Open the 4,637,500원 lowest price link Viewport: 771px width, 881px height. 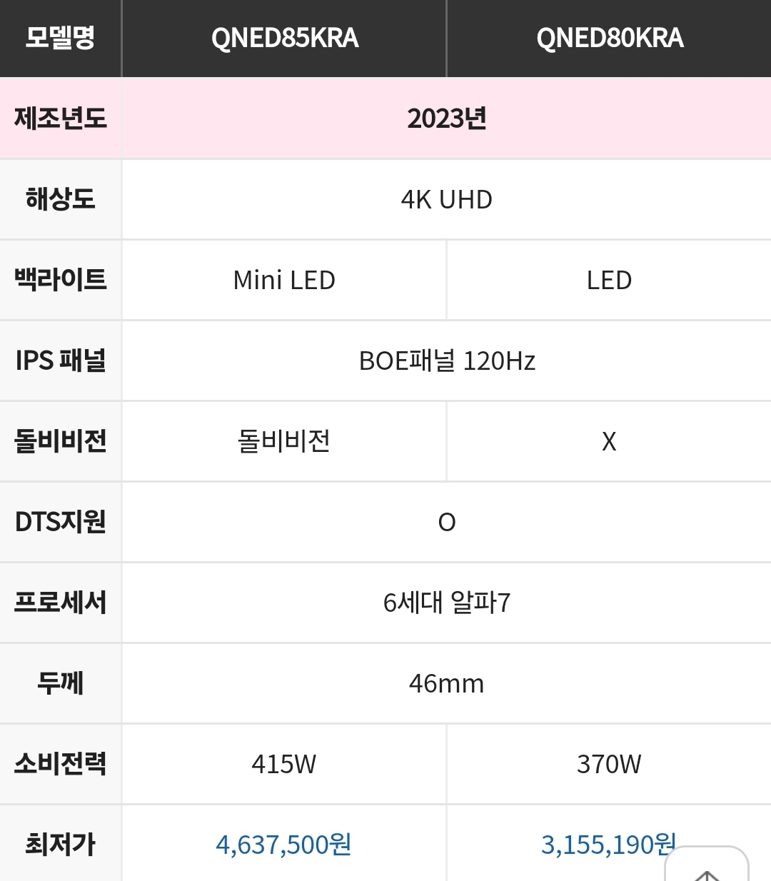coord(283,845)
